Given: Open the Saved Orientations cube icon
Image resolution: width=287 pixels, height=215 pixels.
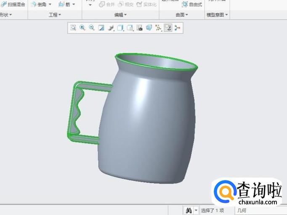Looking at the screenshot, I should click(120, 28).
